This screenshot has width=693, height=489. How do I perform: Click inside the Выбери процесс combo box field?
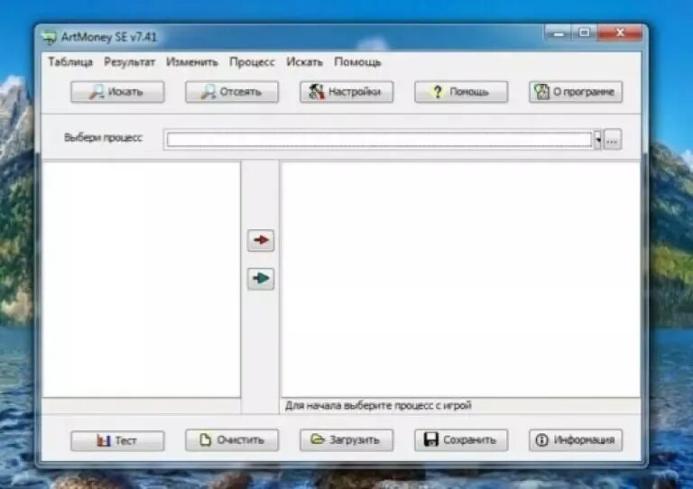(379, 140)
